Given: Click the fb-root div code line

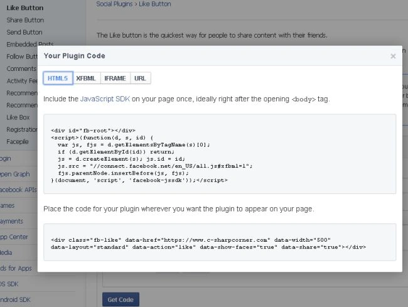Looking at the screenshot, I should pos(93,131).
